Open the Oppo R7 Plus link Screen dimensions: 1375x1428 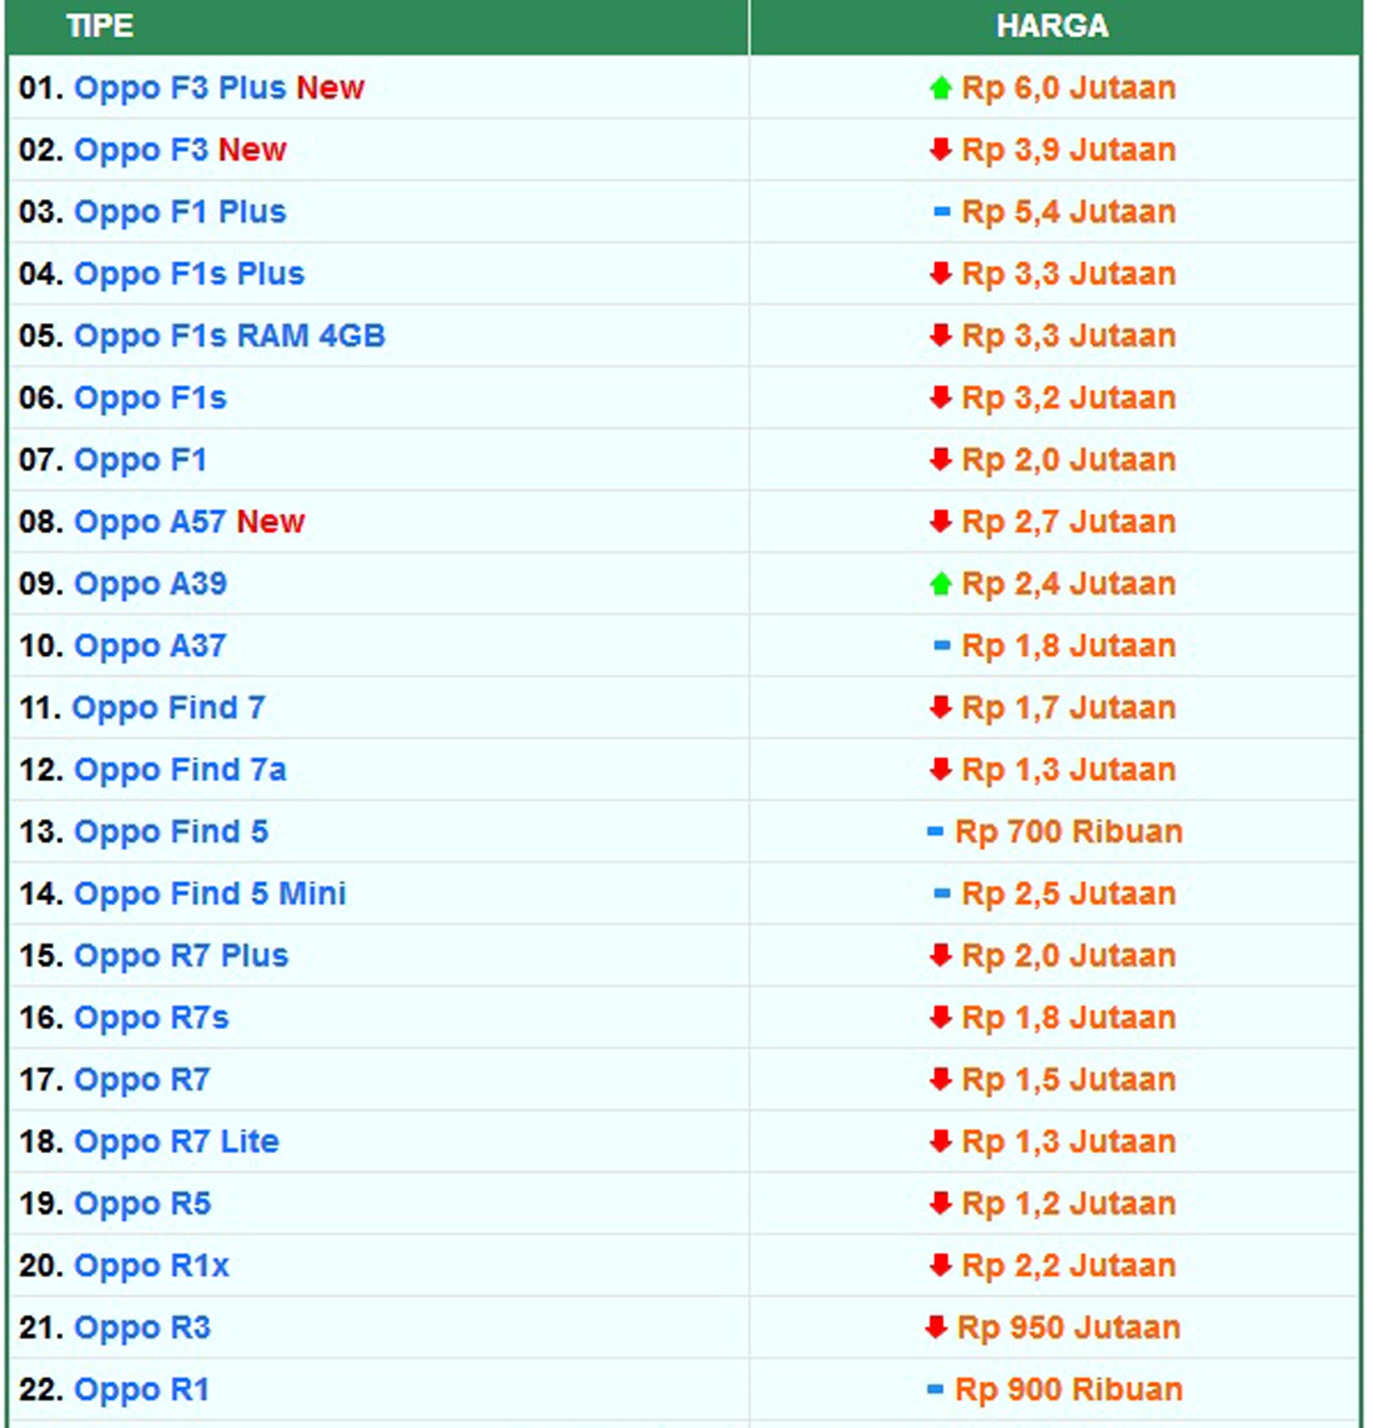(181, 956)
